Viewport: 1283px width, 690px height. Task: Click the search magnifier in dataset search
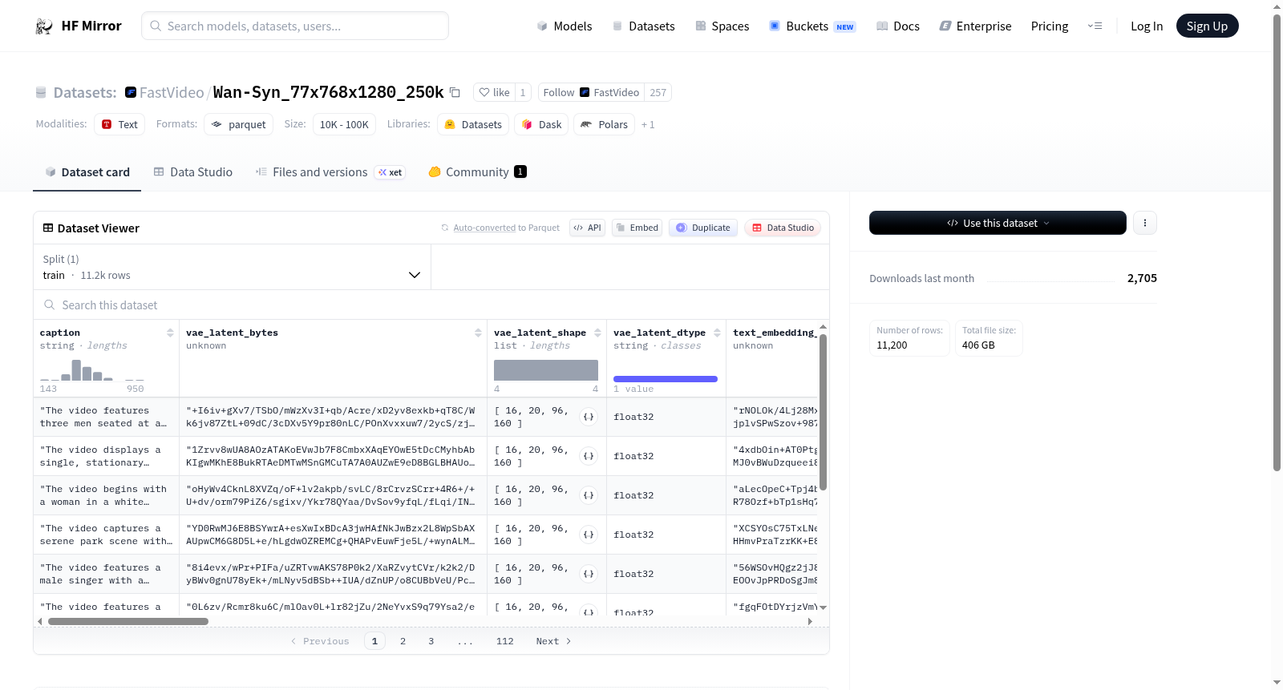click(x=50, y=305)
